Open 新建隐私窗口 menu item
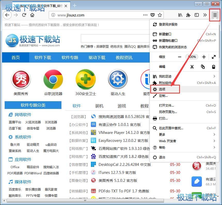The image size is (222, 205). point(184,41)
